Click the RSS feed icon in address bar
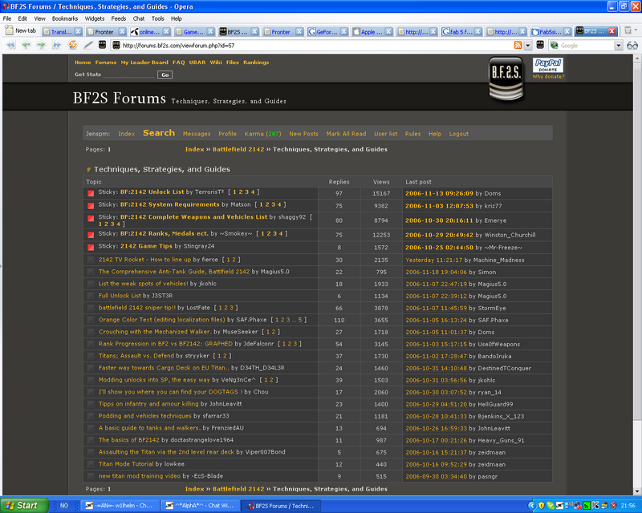The image size is (642, 513). [518, 46]
